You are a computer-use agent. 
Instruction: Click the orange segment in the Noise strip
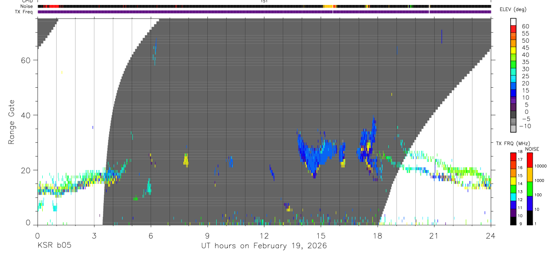click(328, 6)
